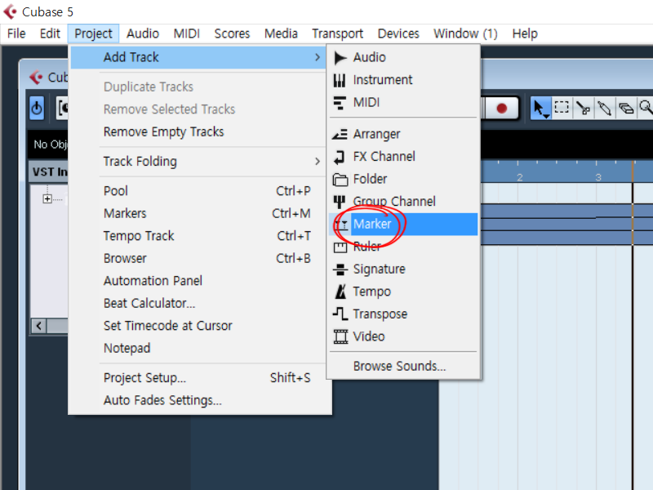Click the Cubase 5 title bar logo
The image size is (653, 490).
tap(11, 11)
